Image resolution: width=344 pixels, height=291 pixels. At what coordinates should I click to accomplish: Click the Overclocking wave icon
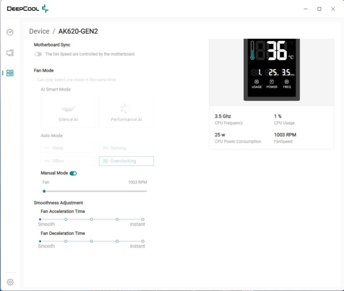click(105, 161)
